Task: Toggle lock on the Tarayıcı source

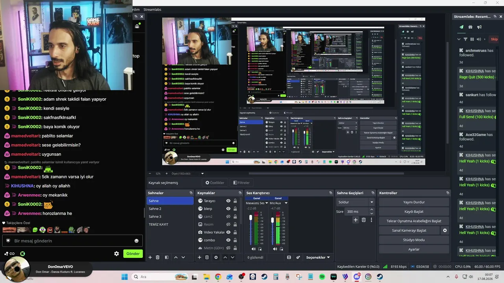Action: click(235, 201)
